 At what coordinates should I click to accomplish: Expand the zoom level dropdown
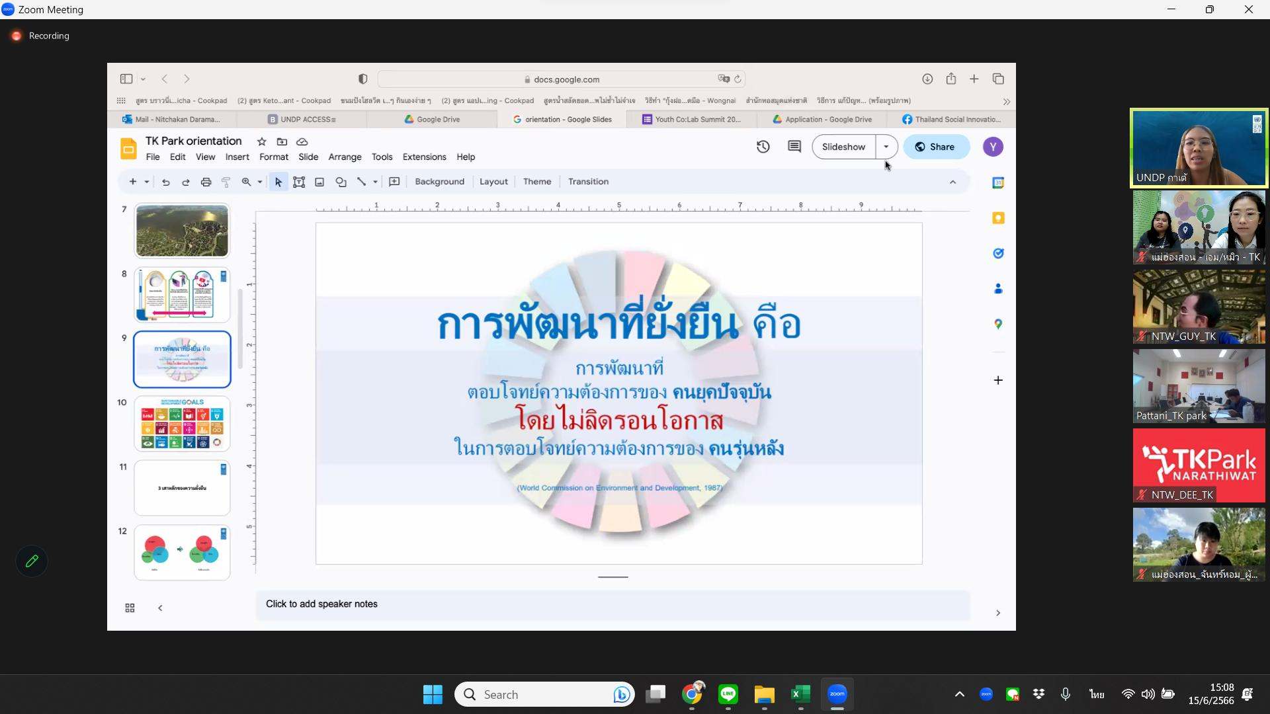(260, 182)
